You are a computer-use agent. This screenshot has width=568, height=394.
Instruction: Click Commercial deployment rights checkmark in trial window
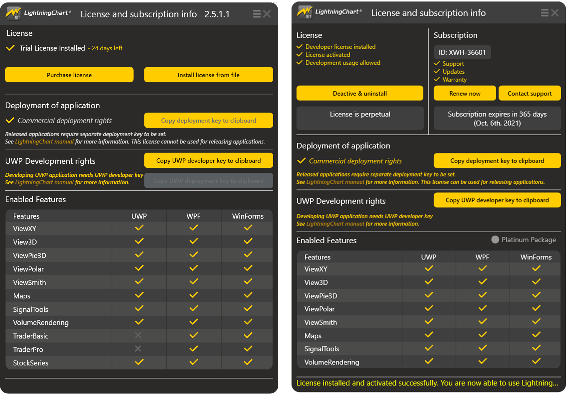tap(10, 120)
